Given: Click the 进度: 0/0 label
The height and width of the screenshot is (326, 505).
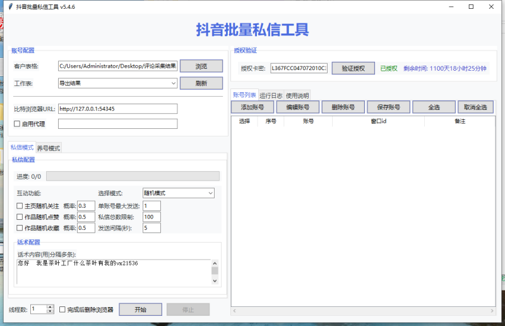Looking at the screenshot, I should [x=29, y=177].
